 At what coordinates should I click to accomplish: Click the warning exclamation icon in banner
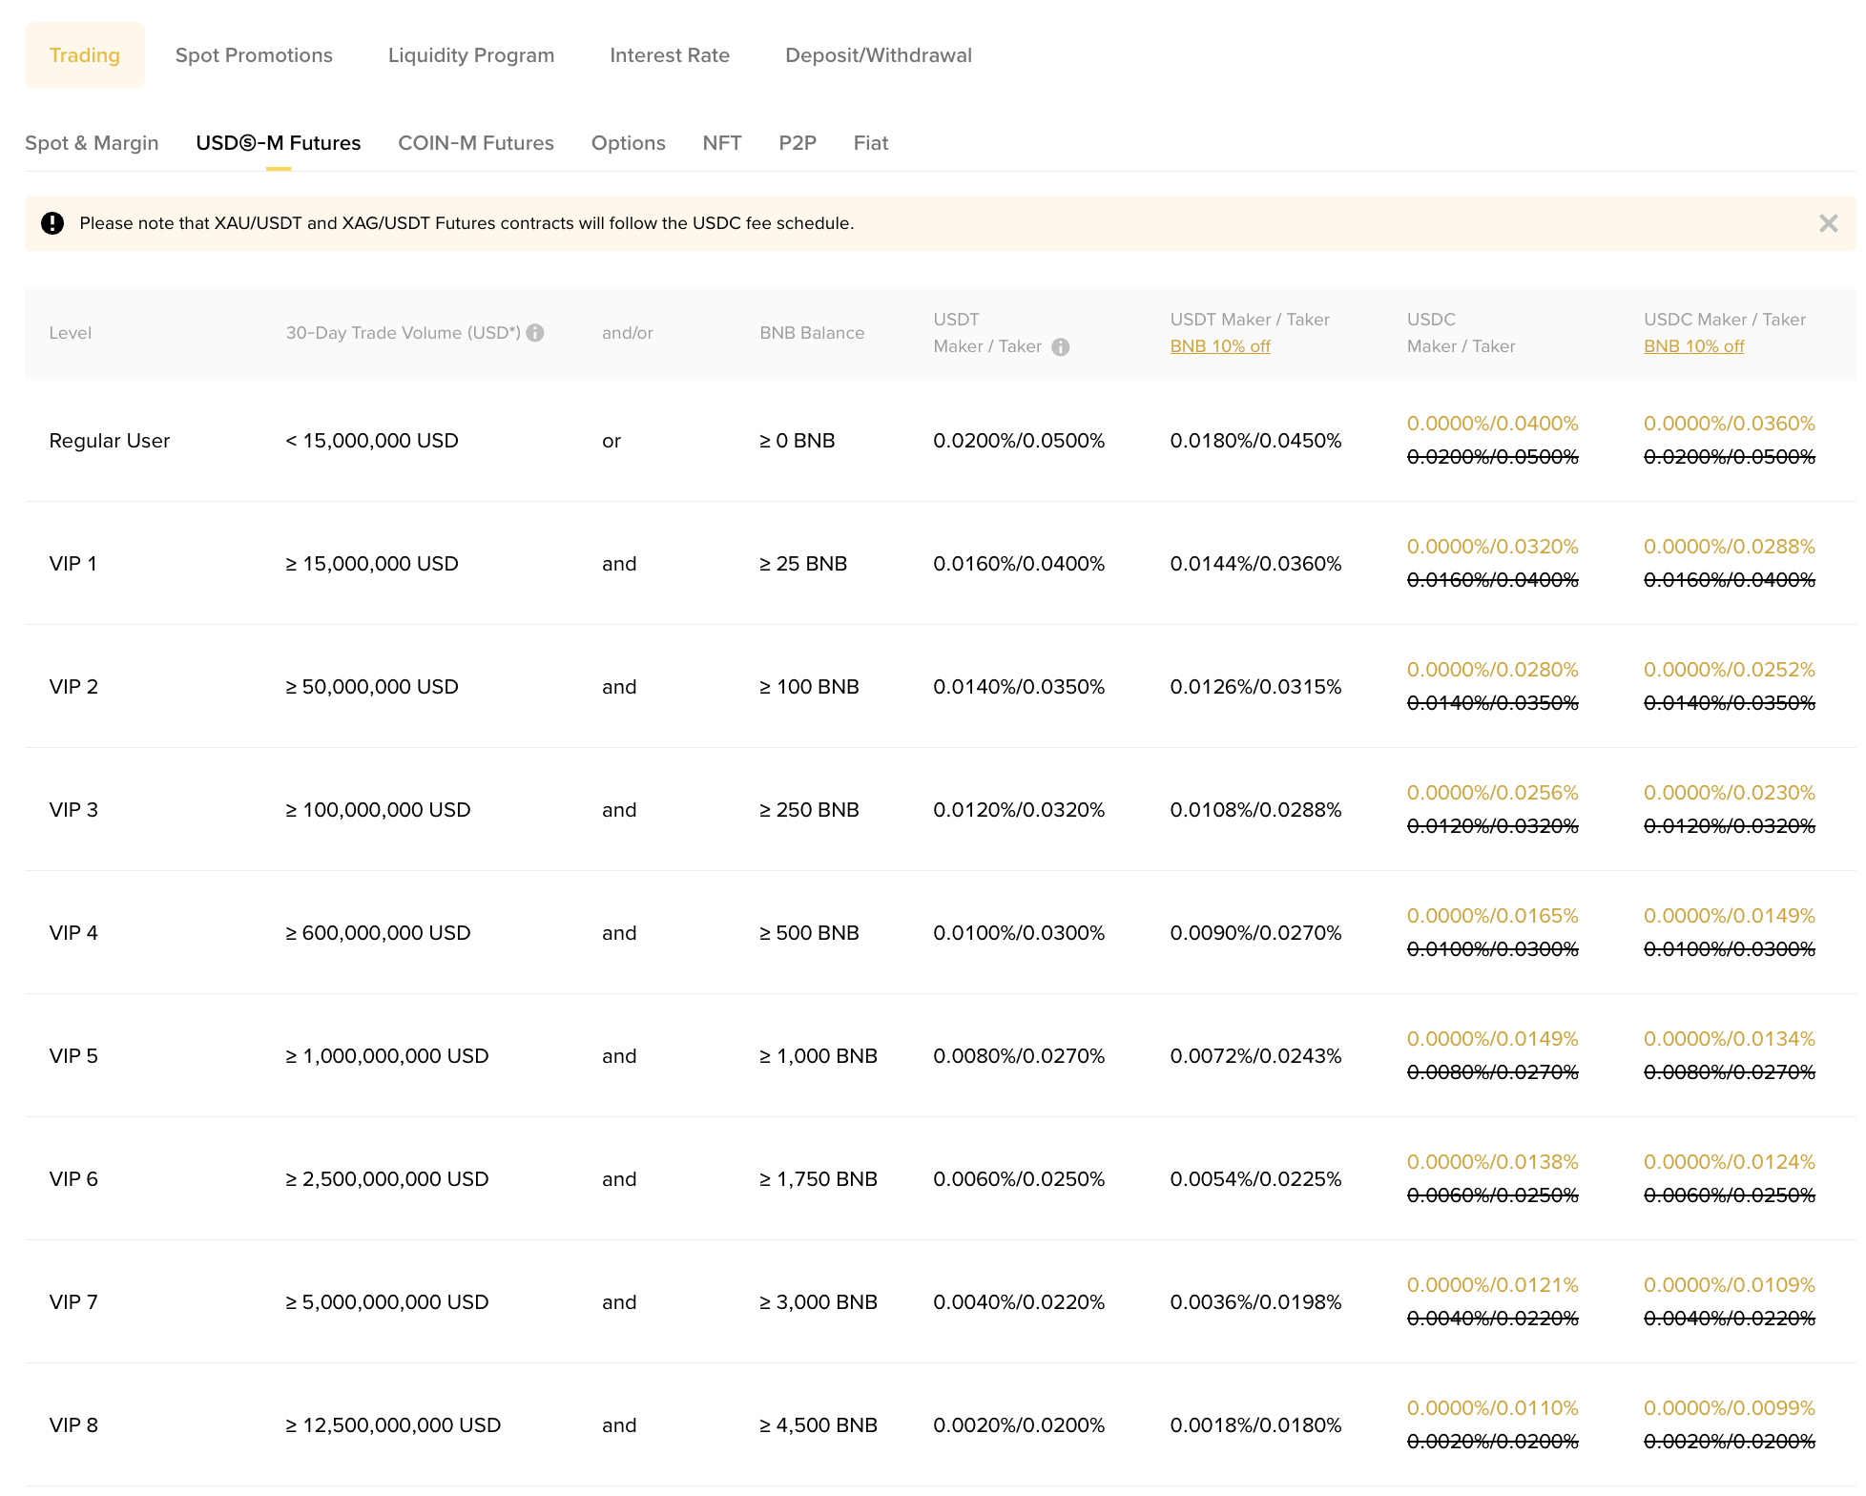tap(52, 223)
